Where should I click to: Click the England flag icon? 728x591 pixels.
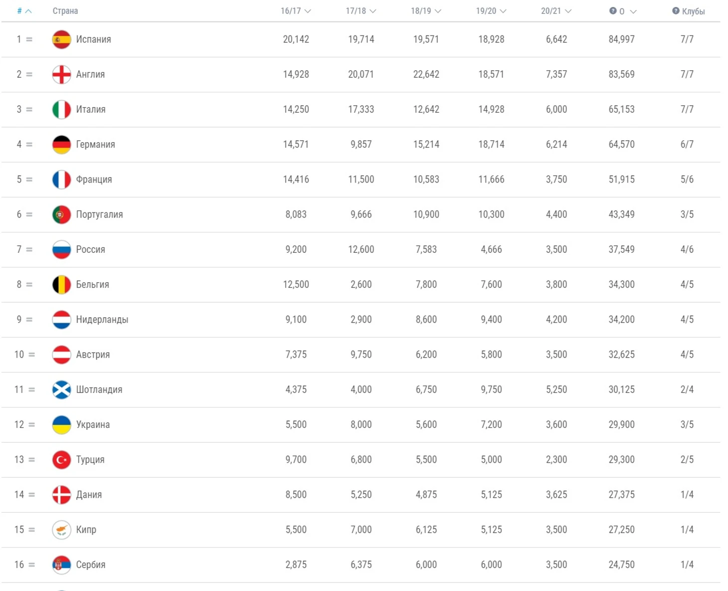[x=61, y=74]
